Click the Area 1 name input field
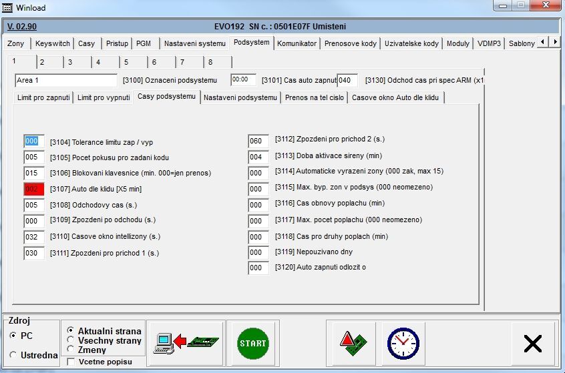Screen dimensions: 565x373 (x=65, y=81)
